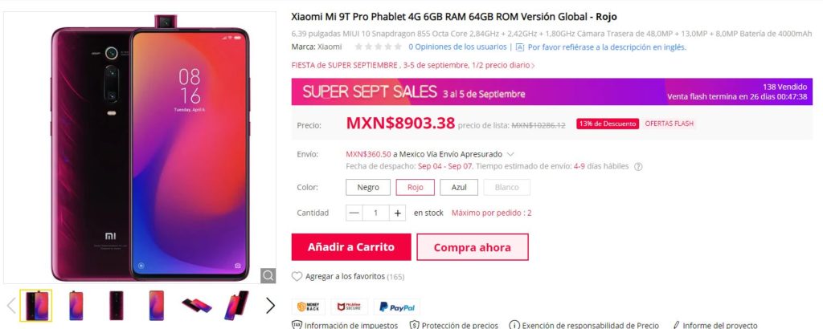Click the heart icon to add to favorites
The height and width of the screenshot is (329, 823).
point(297,276)
